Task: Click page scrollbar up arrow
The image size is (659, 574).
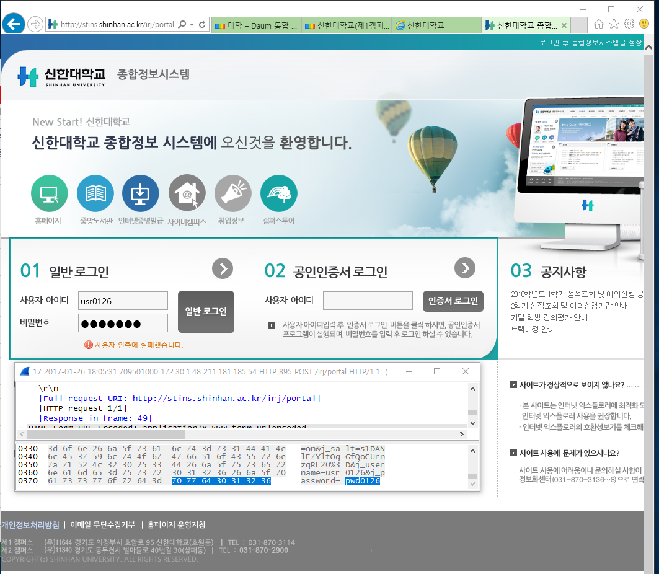Action: (x=648, y=48)
